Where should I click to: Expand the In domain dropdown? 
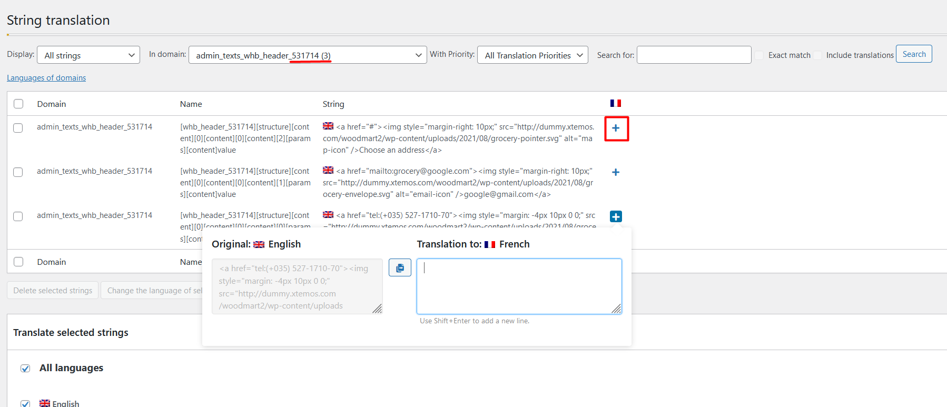coord(308,55)
